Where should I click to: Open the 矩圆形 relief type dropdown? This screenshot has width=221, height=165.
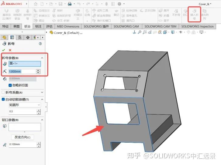(x=25, y=105)
